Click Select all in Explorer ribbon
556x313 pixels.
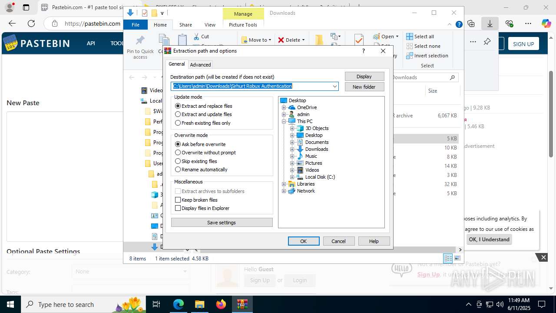pos(420,37)
